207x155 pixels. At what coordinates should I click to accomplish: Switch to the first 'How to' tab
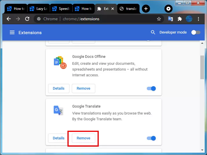point(16,9)
